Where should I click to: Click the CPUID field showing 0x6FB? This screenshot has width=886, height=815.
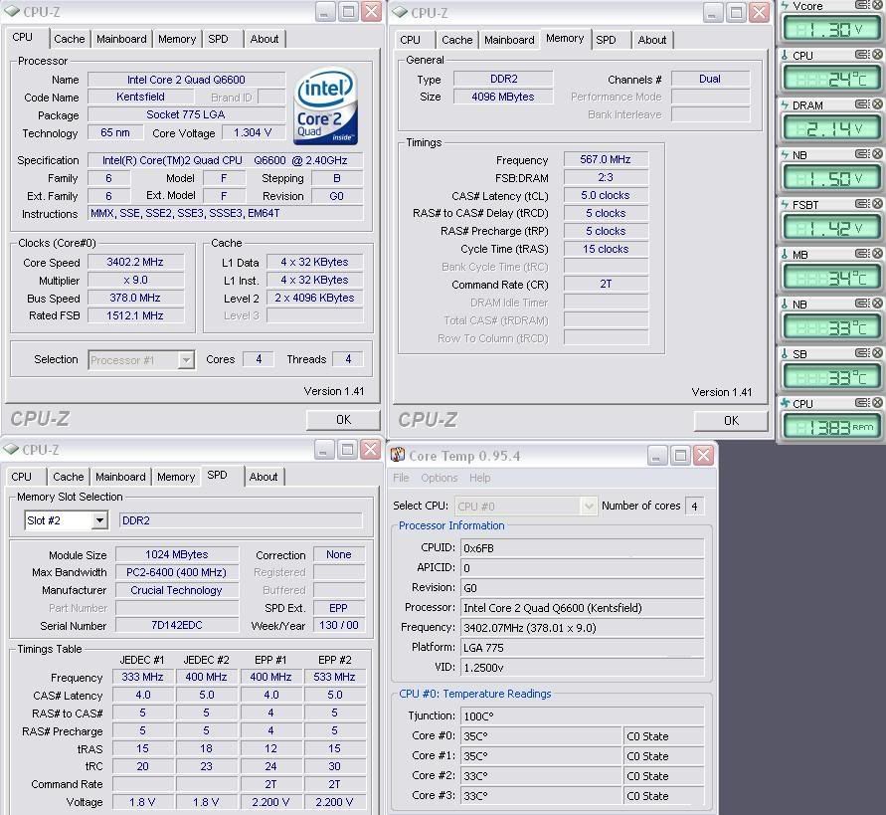point(582,548)
